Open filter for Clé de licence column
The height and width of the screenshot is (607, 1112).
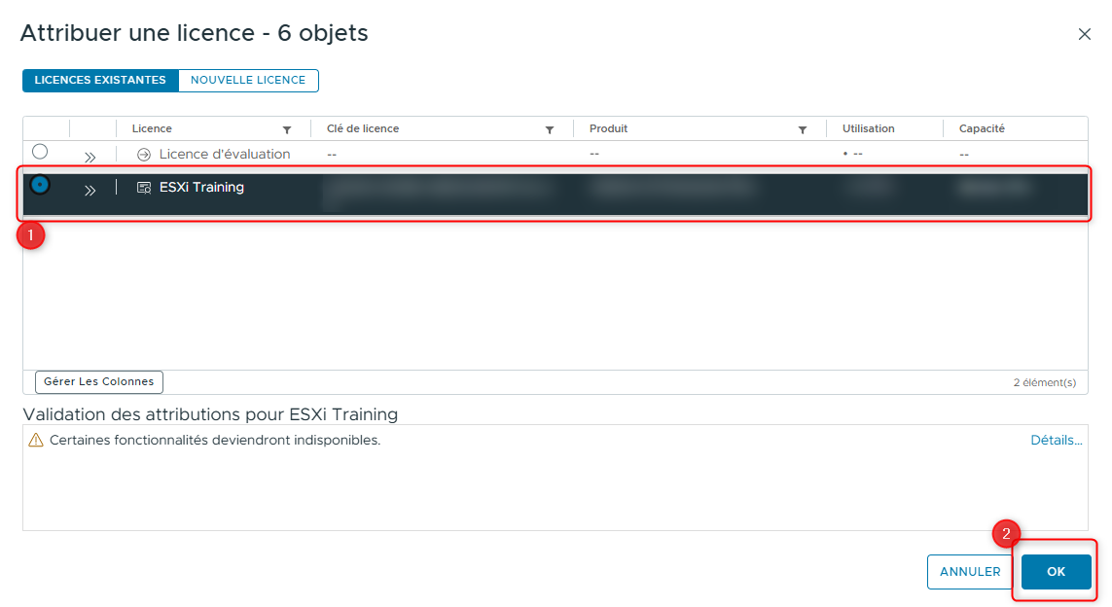pos(550,129)
